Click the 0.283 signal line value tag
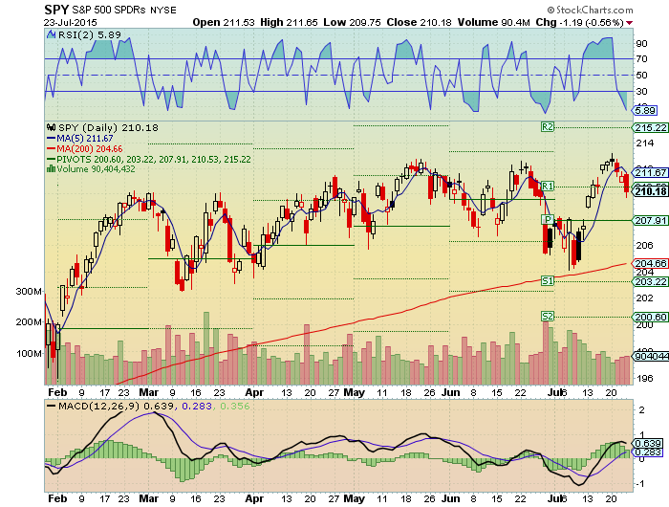The height and width of the screenshot is (507, 669). pyautogui.click(x=647, y=452)
